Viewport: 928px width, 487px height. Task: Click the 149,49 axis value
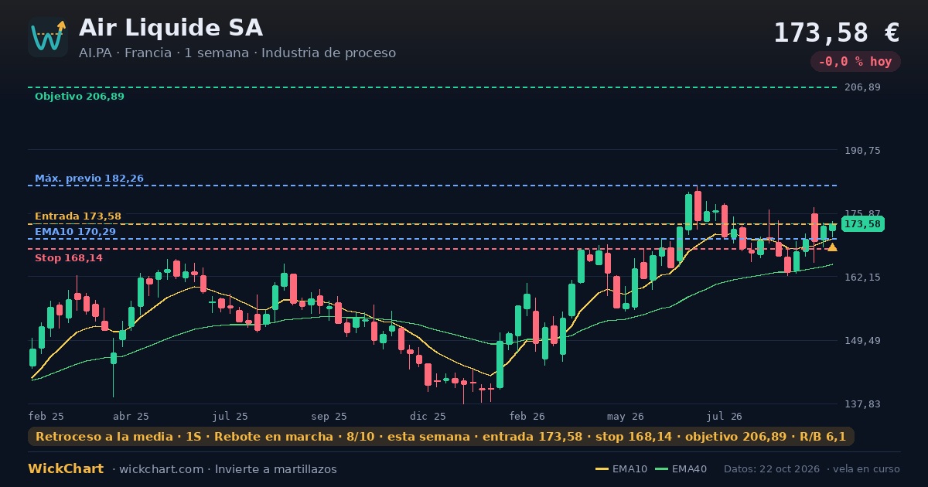[x=862, y=341]
